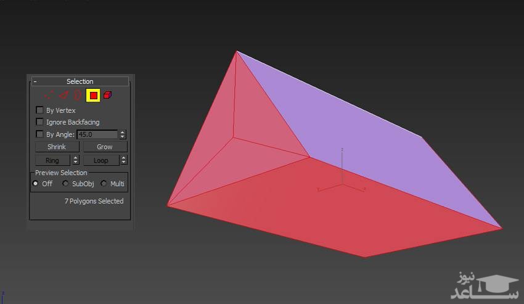Screen dimensions: 524x304
Task: Click the By Angle value spinner arrows
Action: tap(123, 134)
